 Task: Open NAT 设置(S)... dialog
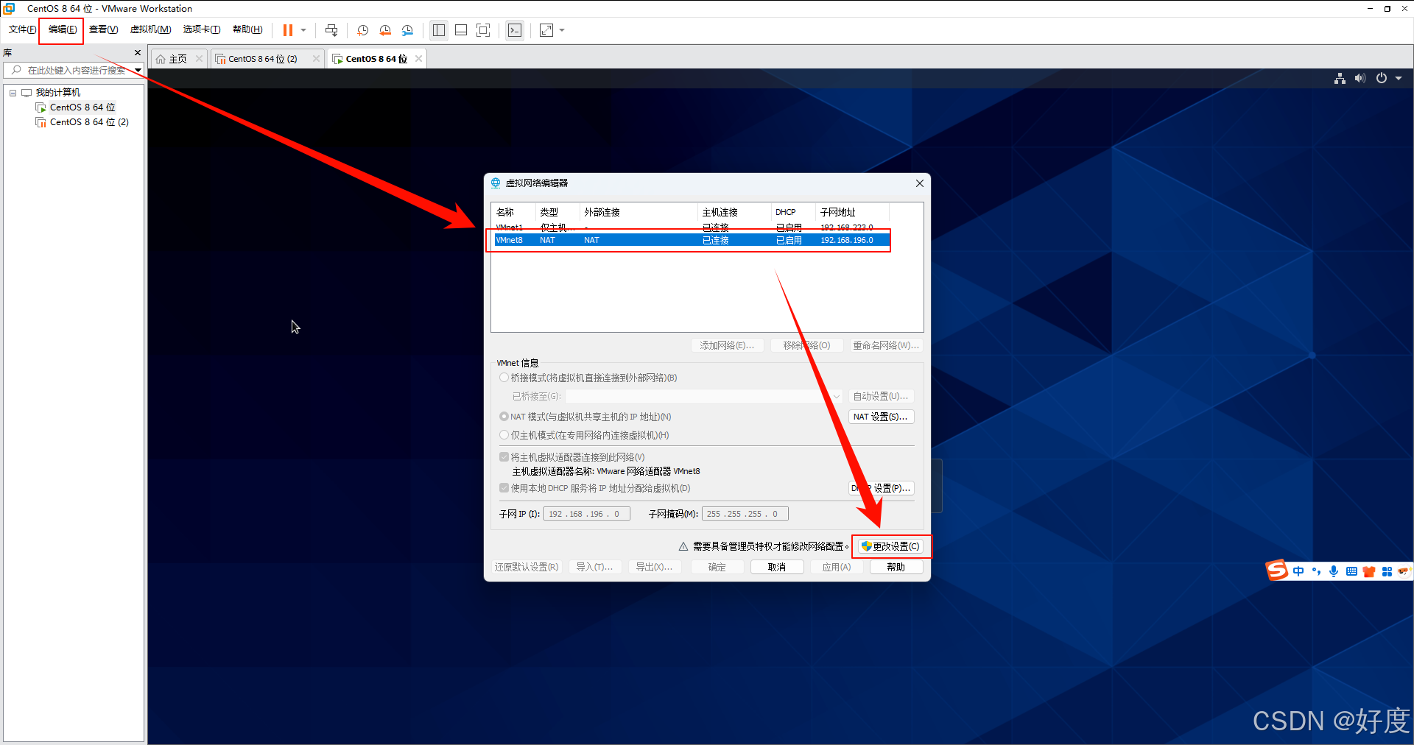pos(881,417)
